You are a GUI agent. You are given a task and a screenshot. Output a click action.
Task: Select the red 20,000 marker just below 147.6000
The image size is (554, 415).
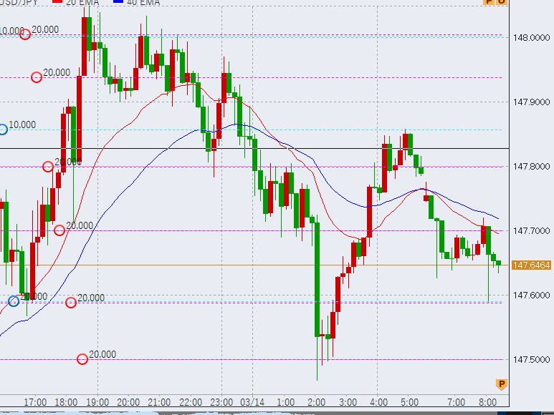(71, 303)
